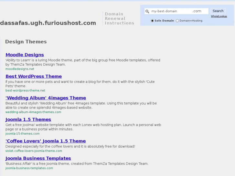Click the wedding-album-4images-themes.com URL text

click(x=33, y=112)
